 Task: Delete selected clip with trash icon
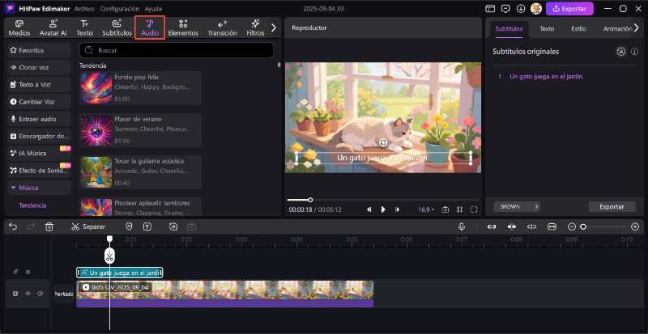[x=49, y=227]
